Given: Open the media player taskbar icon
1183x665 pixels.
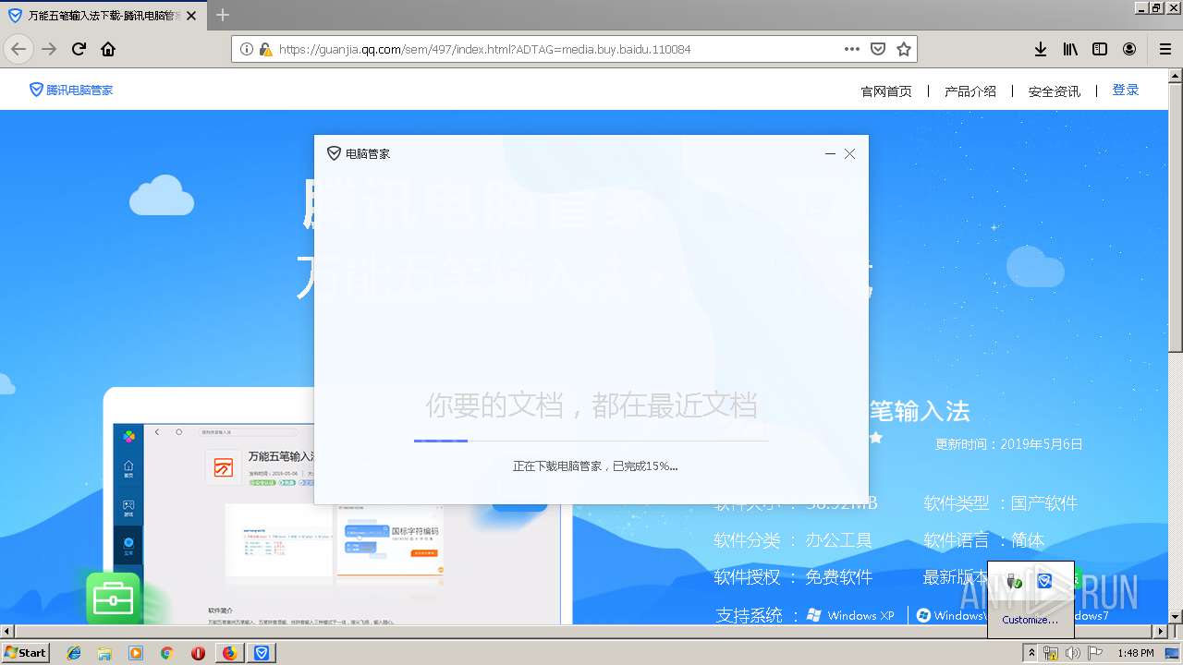Looking at the screenshot, I should 136,653.
